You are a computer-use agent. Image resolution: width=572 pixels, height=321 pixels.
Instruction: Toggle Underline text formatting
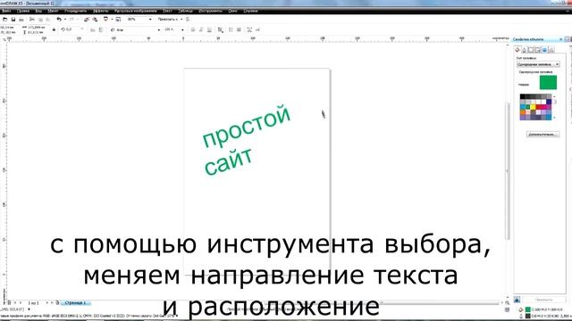pyautogui.click(x=209, y=29)
